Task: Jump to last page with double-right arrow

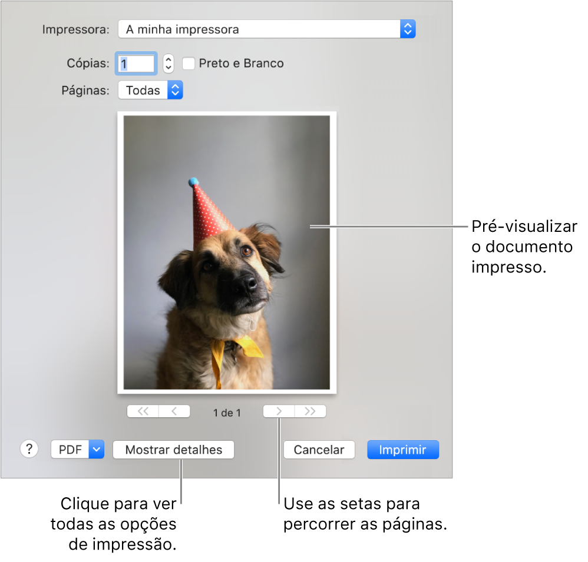Action: coord(310,411)
